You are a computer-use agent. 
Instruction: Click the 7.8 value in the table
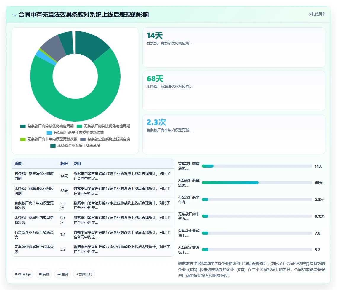click(63, 235)
